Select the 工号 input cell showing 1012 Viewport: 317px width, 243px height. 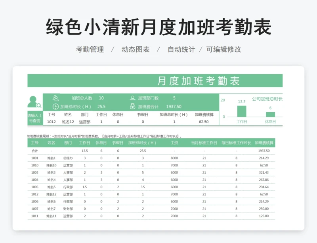(x=52, y=122)
